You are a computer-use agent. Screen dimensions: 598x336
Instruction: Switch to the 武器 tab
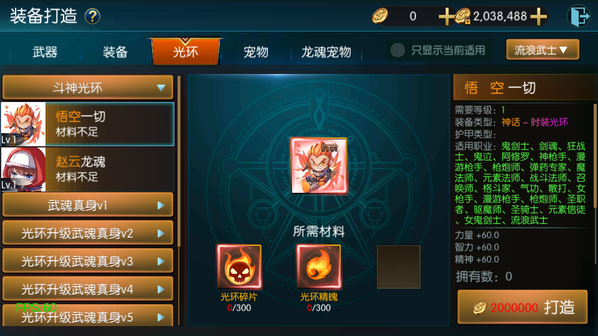(45, 52)
